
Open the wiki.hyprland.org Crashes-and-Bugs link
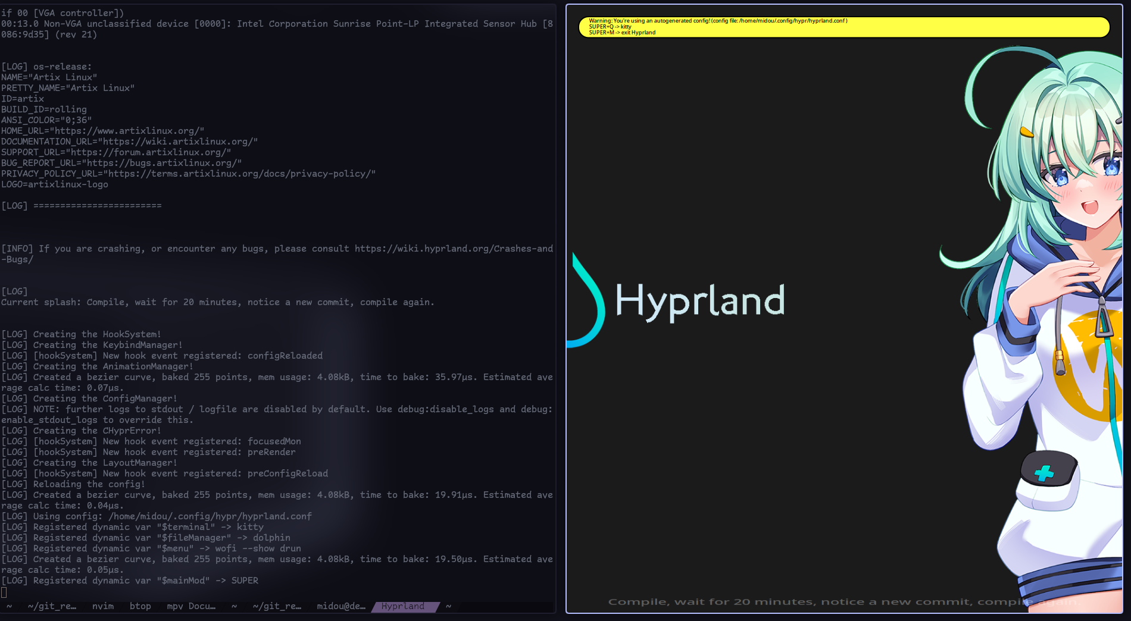tap(454, 249)
